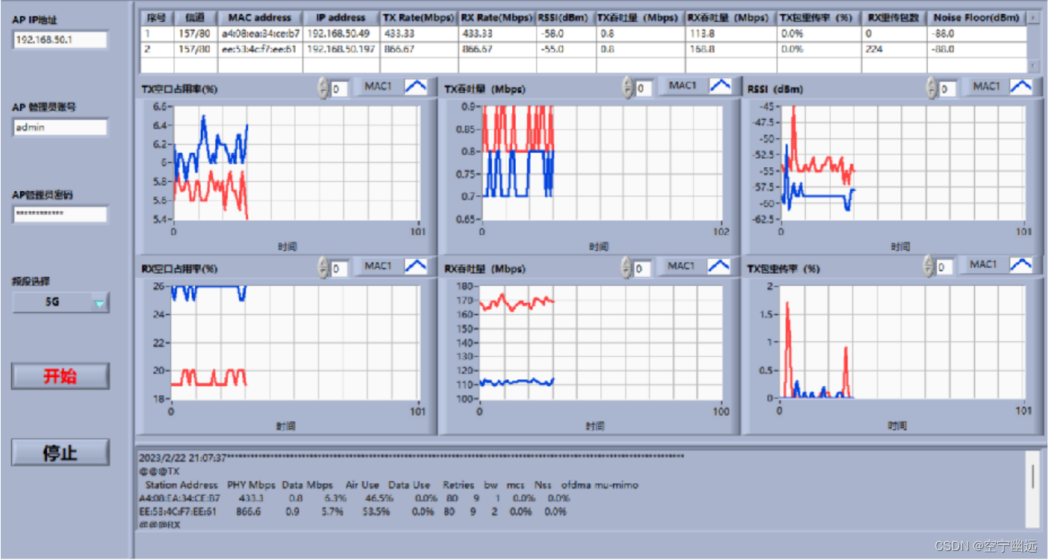Click the 开始 start button
1049x560 pixels.
[x=60, y=376]
